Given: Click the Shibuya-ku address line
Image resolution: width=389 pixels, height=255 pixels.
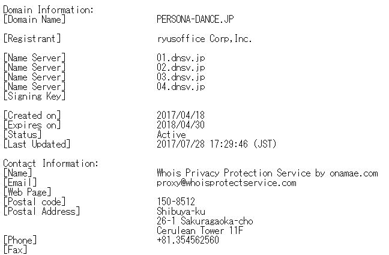Looking at the screenshot, I should (181, 211).
